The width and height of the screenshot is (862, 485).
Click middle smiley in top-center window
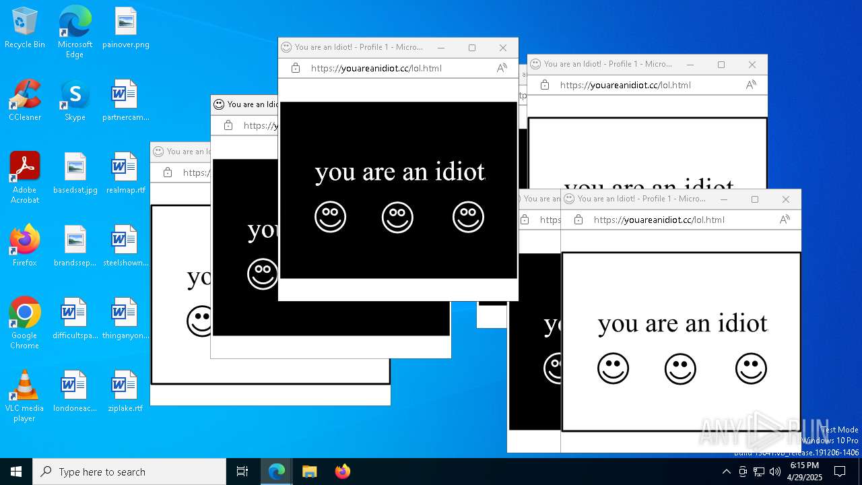[x=397, y=218]
